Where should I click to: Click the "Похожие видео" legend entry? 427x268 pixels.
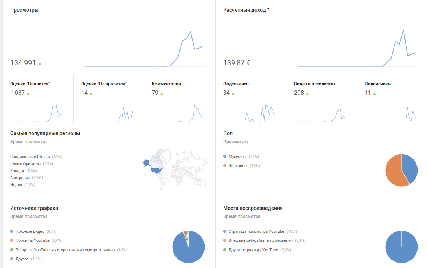30,231
